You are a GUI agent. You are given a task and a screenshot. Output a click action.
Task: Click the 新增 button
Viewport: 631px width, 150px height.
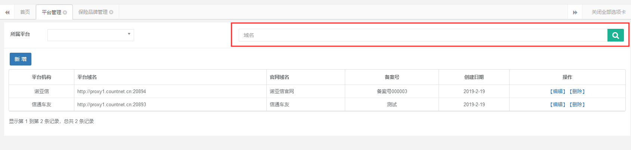(x=21, y=59)
